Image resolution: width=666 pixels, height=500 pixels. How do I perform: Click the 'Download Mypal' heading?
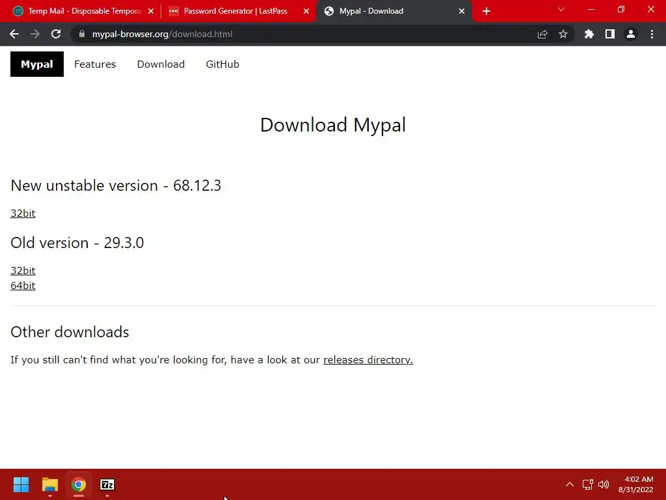pos(333,125)
